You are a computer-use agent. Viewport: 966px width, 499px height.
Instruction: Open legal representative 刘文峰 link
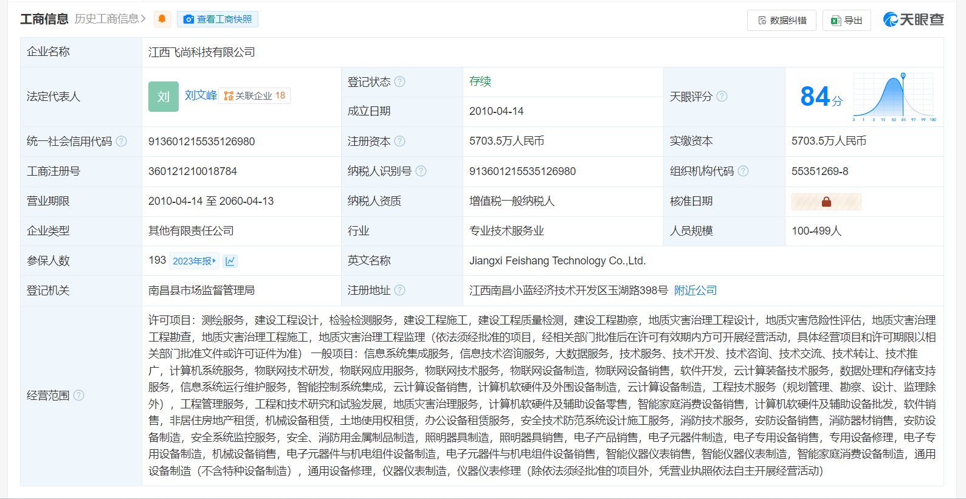(201, 95)
